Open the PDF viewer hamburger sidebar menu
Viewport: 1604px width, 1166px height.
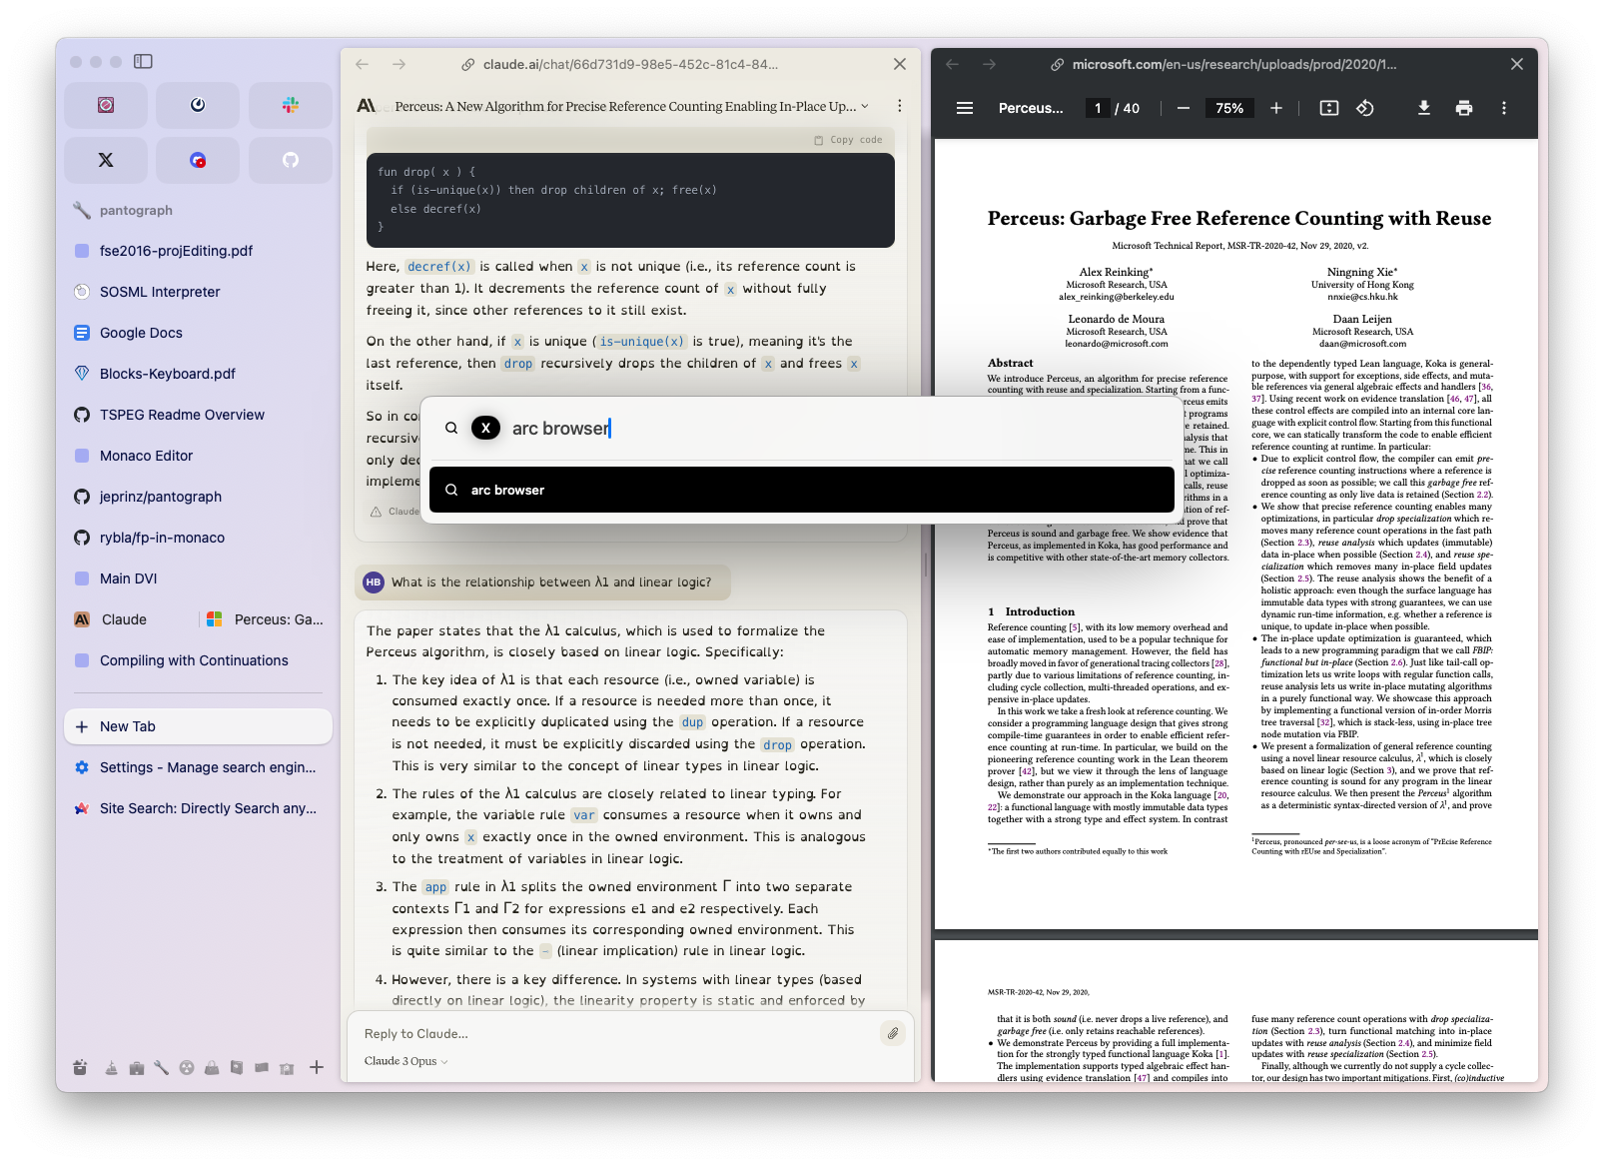click(x=965, y=108)
